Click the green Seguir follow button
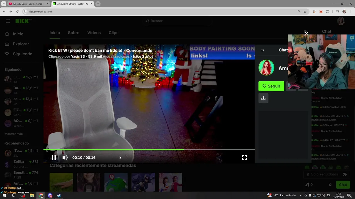This screenshot has height=199, width=355. pos(271,86)
